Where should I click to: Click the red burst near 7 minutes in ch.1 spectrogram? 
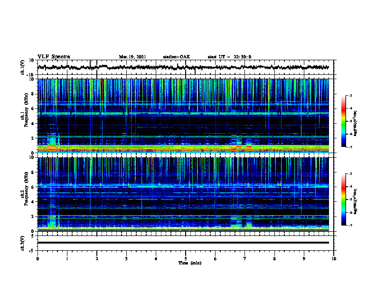pos(249,148)
